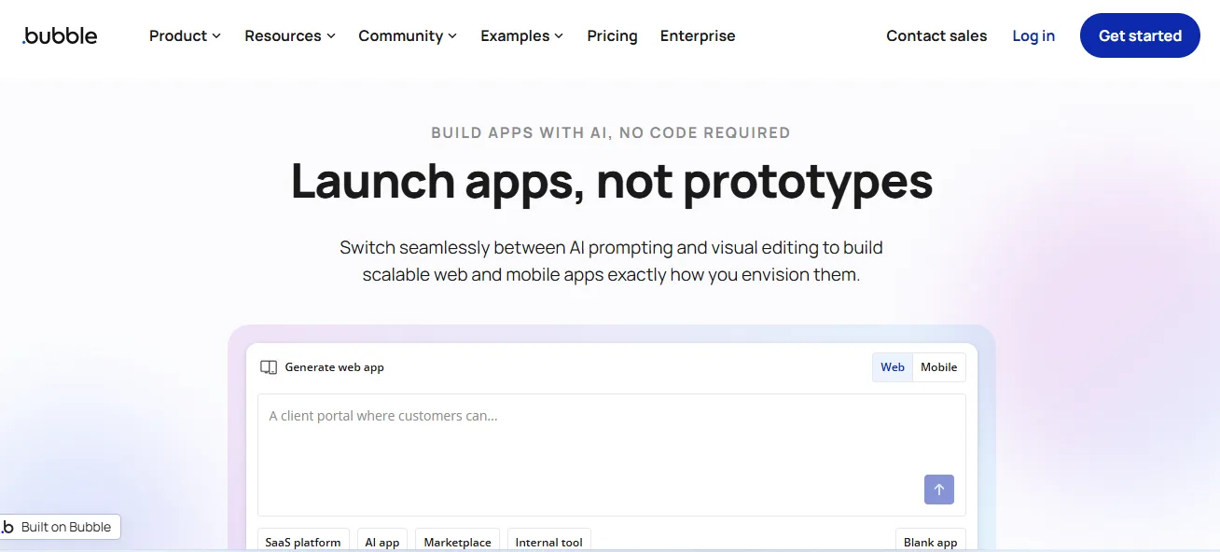The height and width of the screenshot is (552, 1220).
Task: Switch to the Mobile toggle option
Action: pos(939,367)
